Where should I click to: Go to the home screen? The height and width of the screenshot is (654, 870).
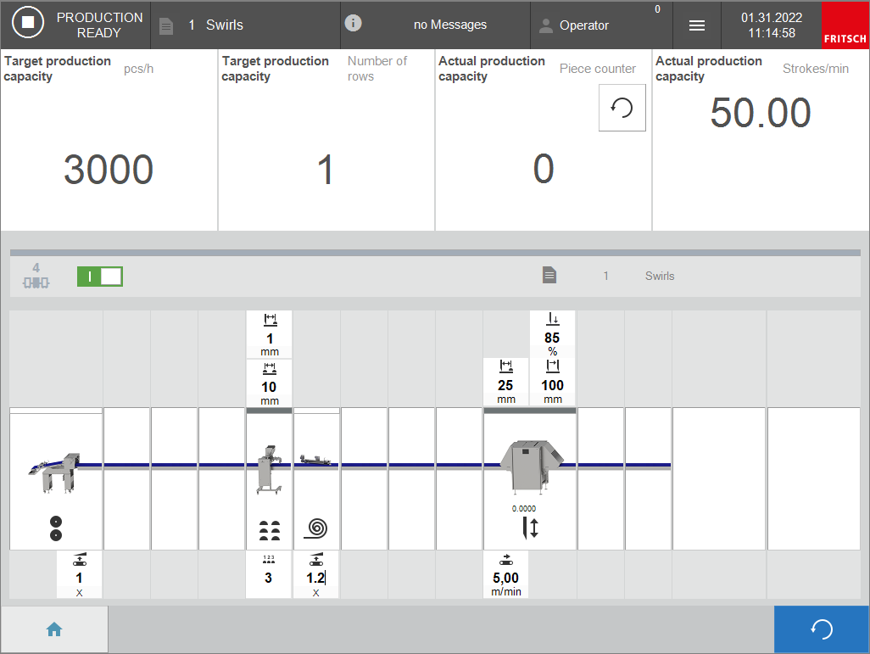[x=54, y=629]
